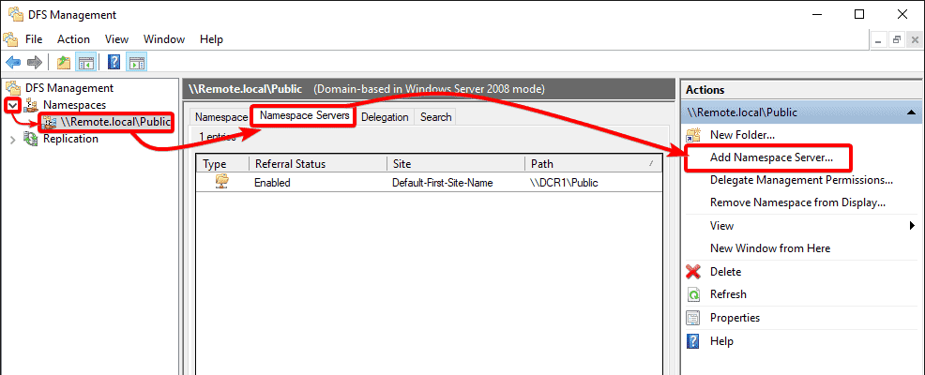This screenshot has height=375, width=925.
Task: Click the Up One Level folder icon
Action: point(64,62)
